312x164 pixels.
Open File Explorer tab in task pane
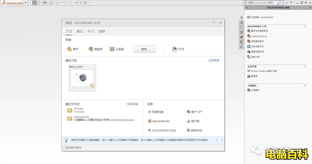(242, 27)
